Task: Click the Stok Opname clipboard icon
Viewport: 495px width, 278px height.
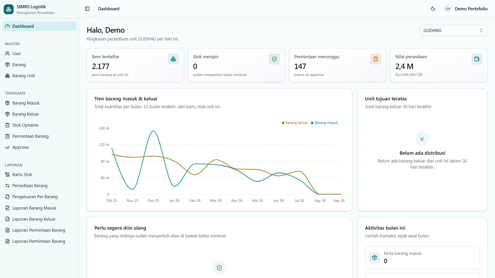Action: [x=7, y=125]
